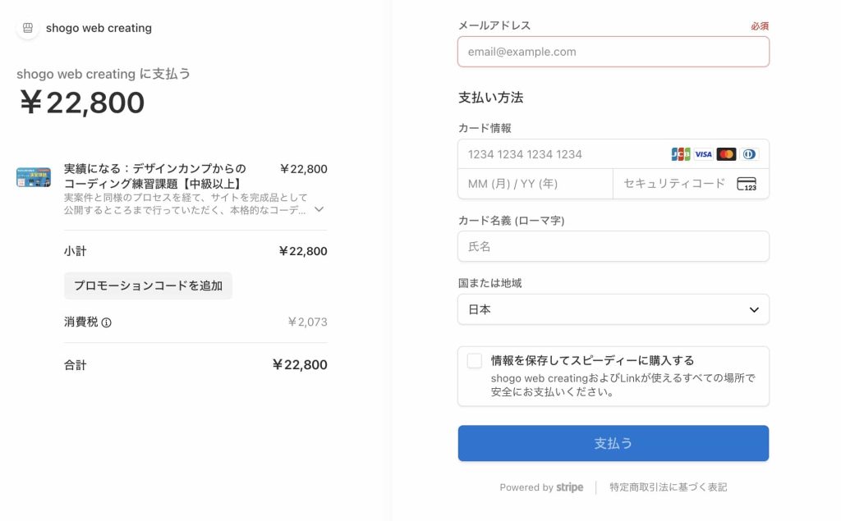Click the product thumbnail image
Image resolution: width=841 pixels, height=521 pixels.
(x=34, y=176)
